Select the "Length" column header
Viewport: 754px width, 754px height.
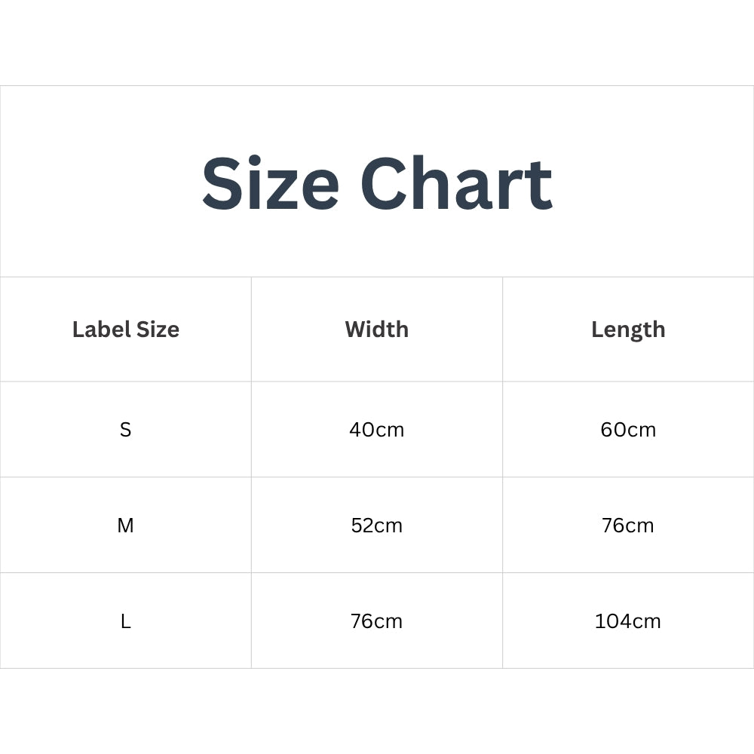[x=628, y=329]
